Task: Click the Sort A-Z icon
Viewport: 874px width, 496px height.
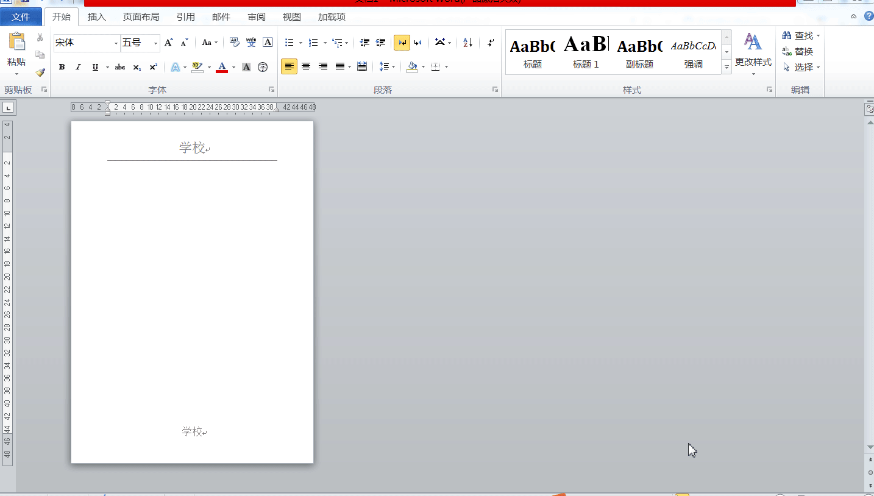Action: click(x=467, y=43)
